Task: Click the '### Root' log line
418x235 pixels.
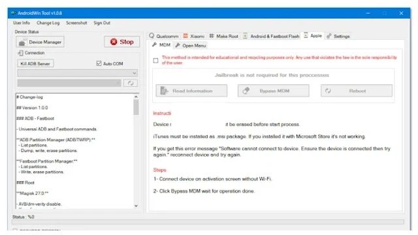Action: click(25, 183)
